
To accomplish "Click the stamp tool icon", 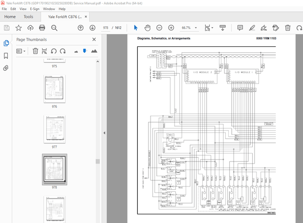I will [276, 28].
